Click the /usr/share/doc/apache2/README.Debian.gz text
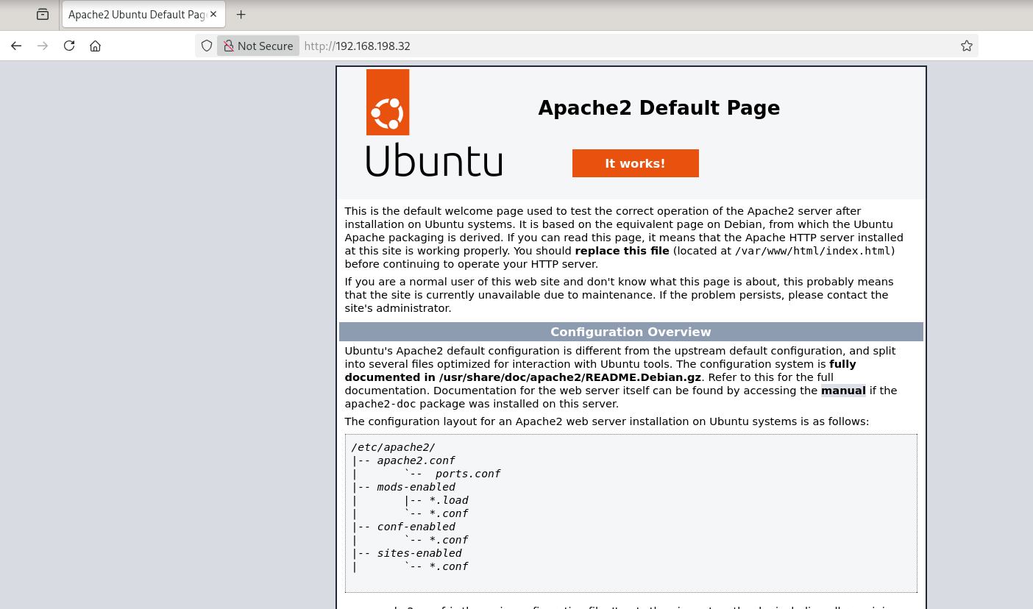 (x=569, y=377)
